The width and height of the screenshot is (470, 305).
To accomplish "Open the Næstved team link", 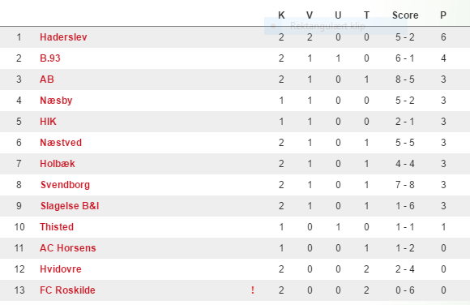I will [x=61, y=143].
